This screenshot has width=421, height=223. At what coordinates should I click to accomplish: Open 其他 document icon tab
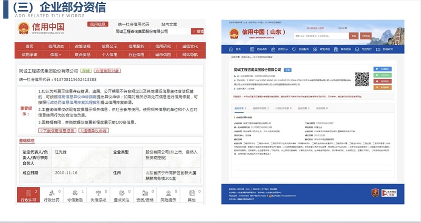click(192, 195)
